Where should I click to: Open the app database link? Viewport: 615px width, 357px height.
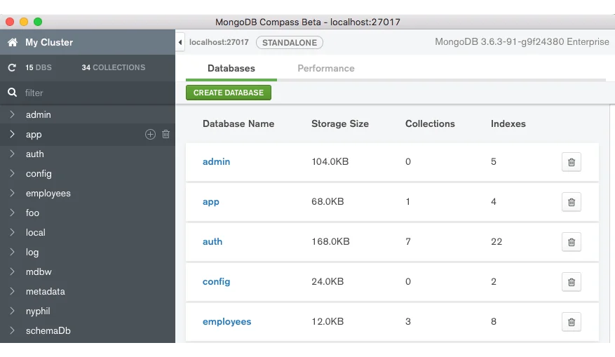point(210,202)
